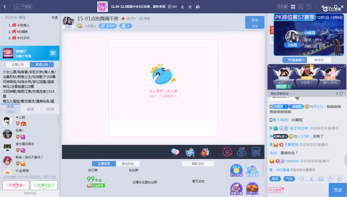
Task: Refresh my contribution ranking icon
Action: click(341, 94)
